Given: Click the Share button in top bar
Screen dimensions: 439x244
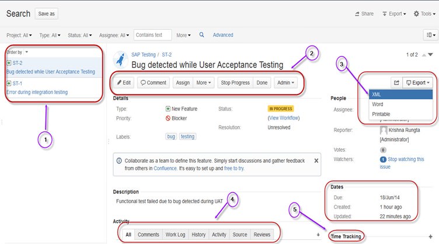Looking at the screenshot, I should click(x=364, y=13).
